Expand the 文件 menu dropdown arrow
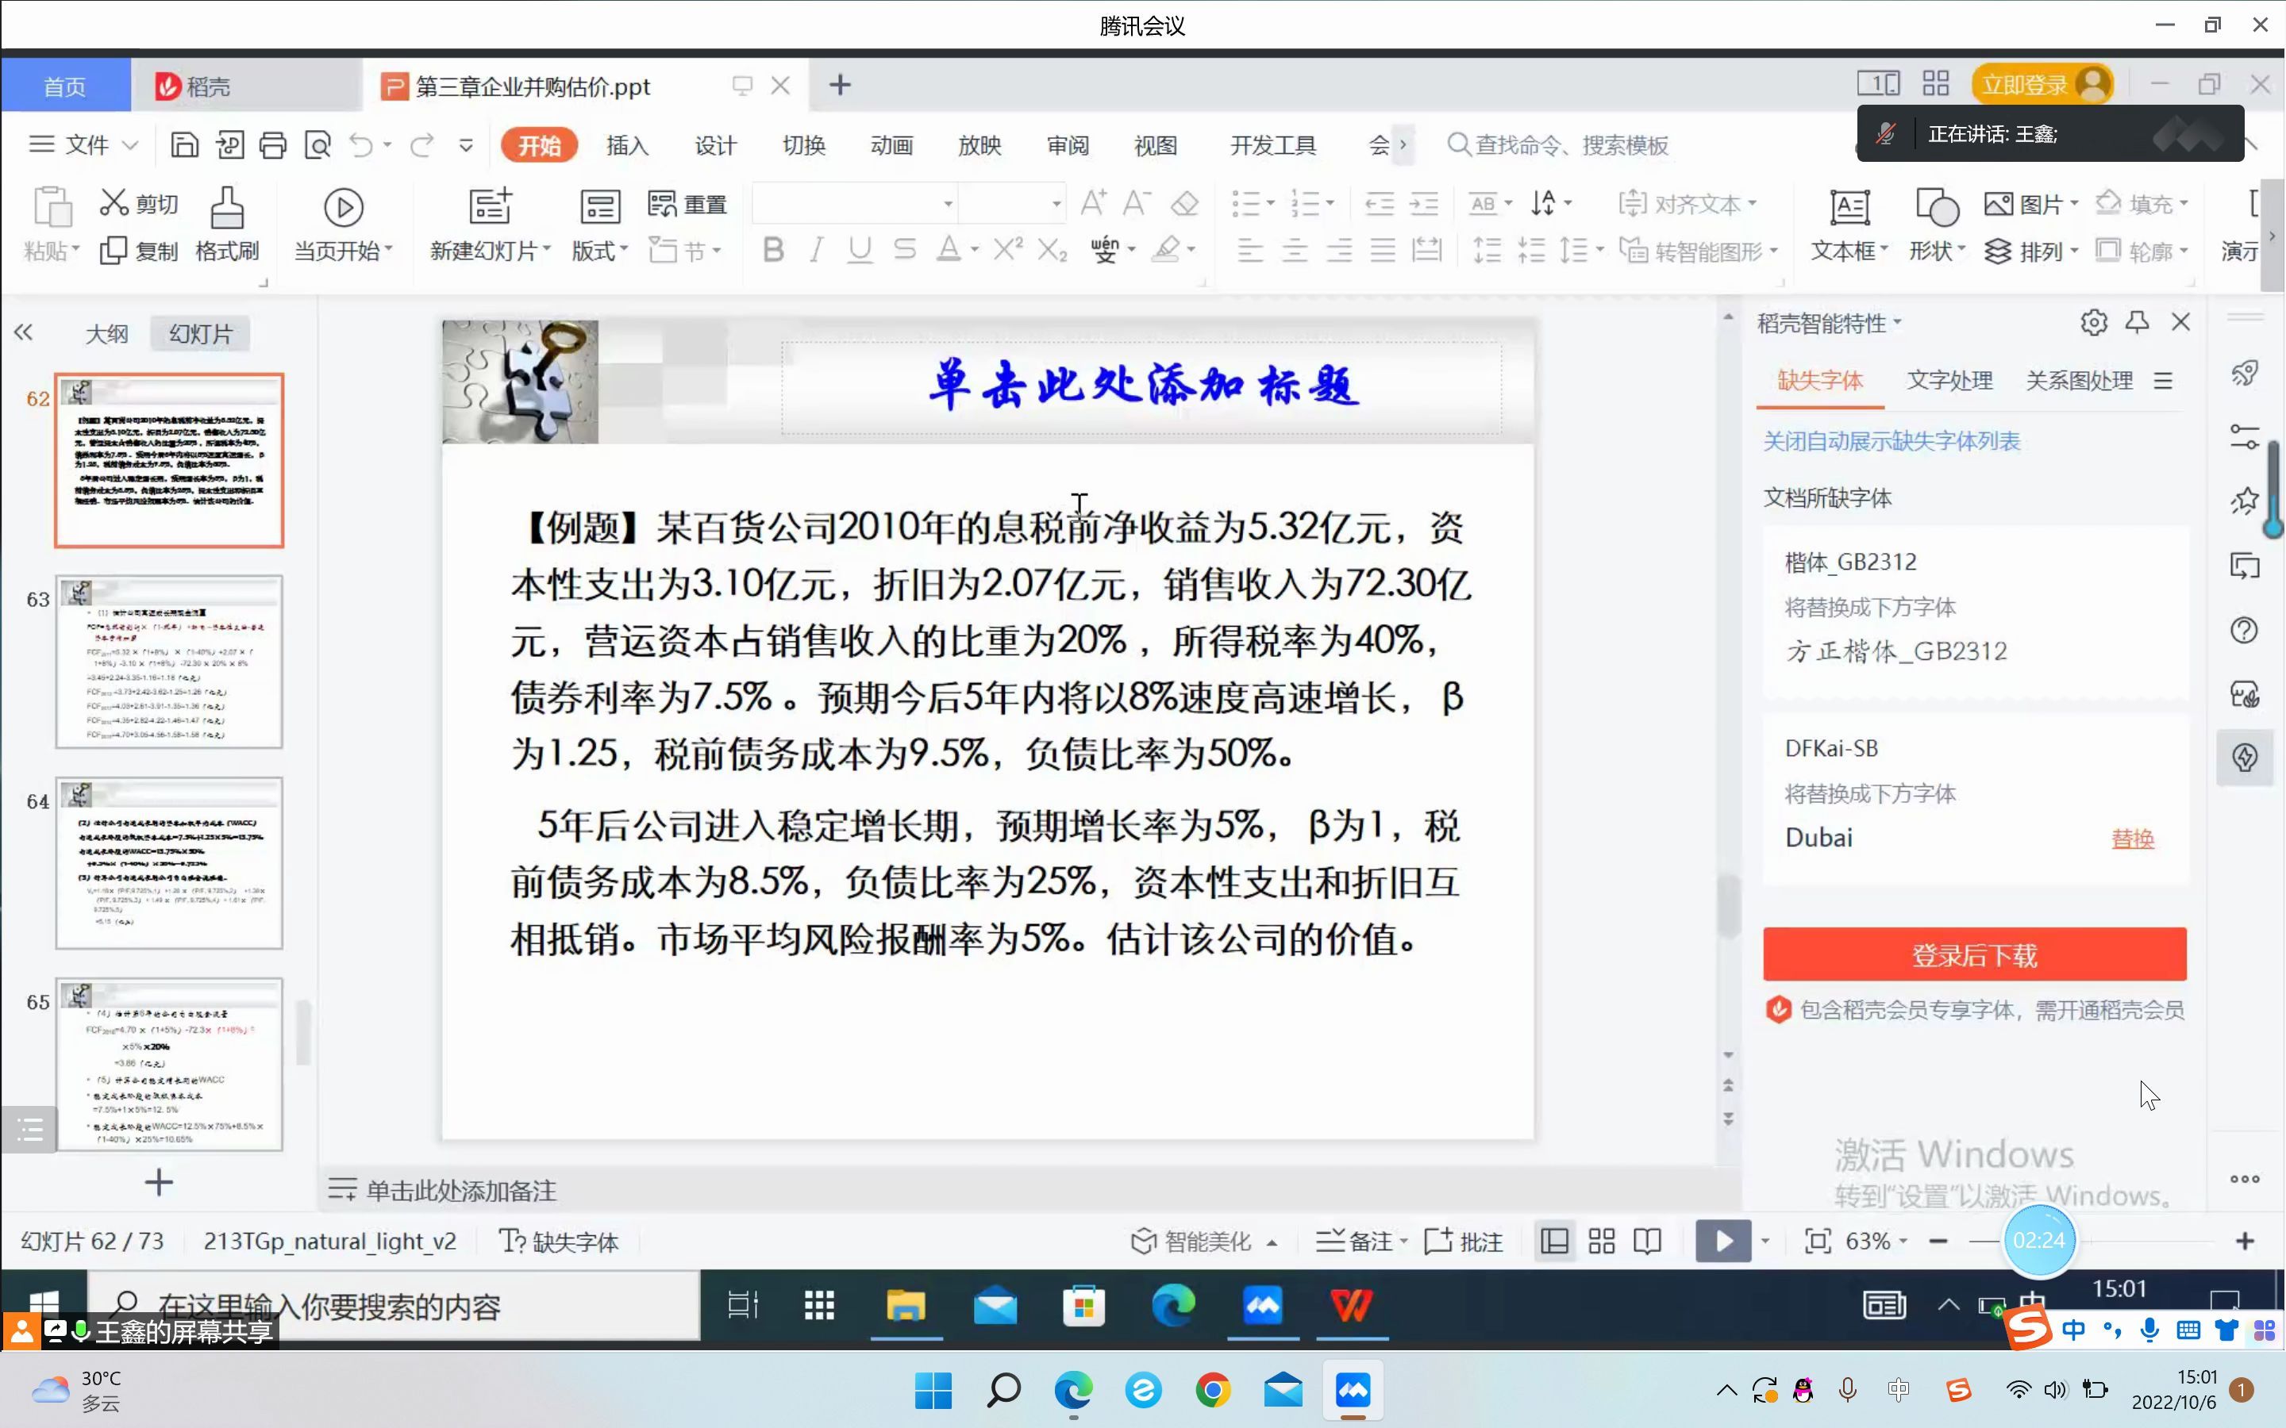The image size is (2286, 1428). [x=130, y=144]
